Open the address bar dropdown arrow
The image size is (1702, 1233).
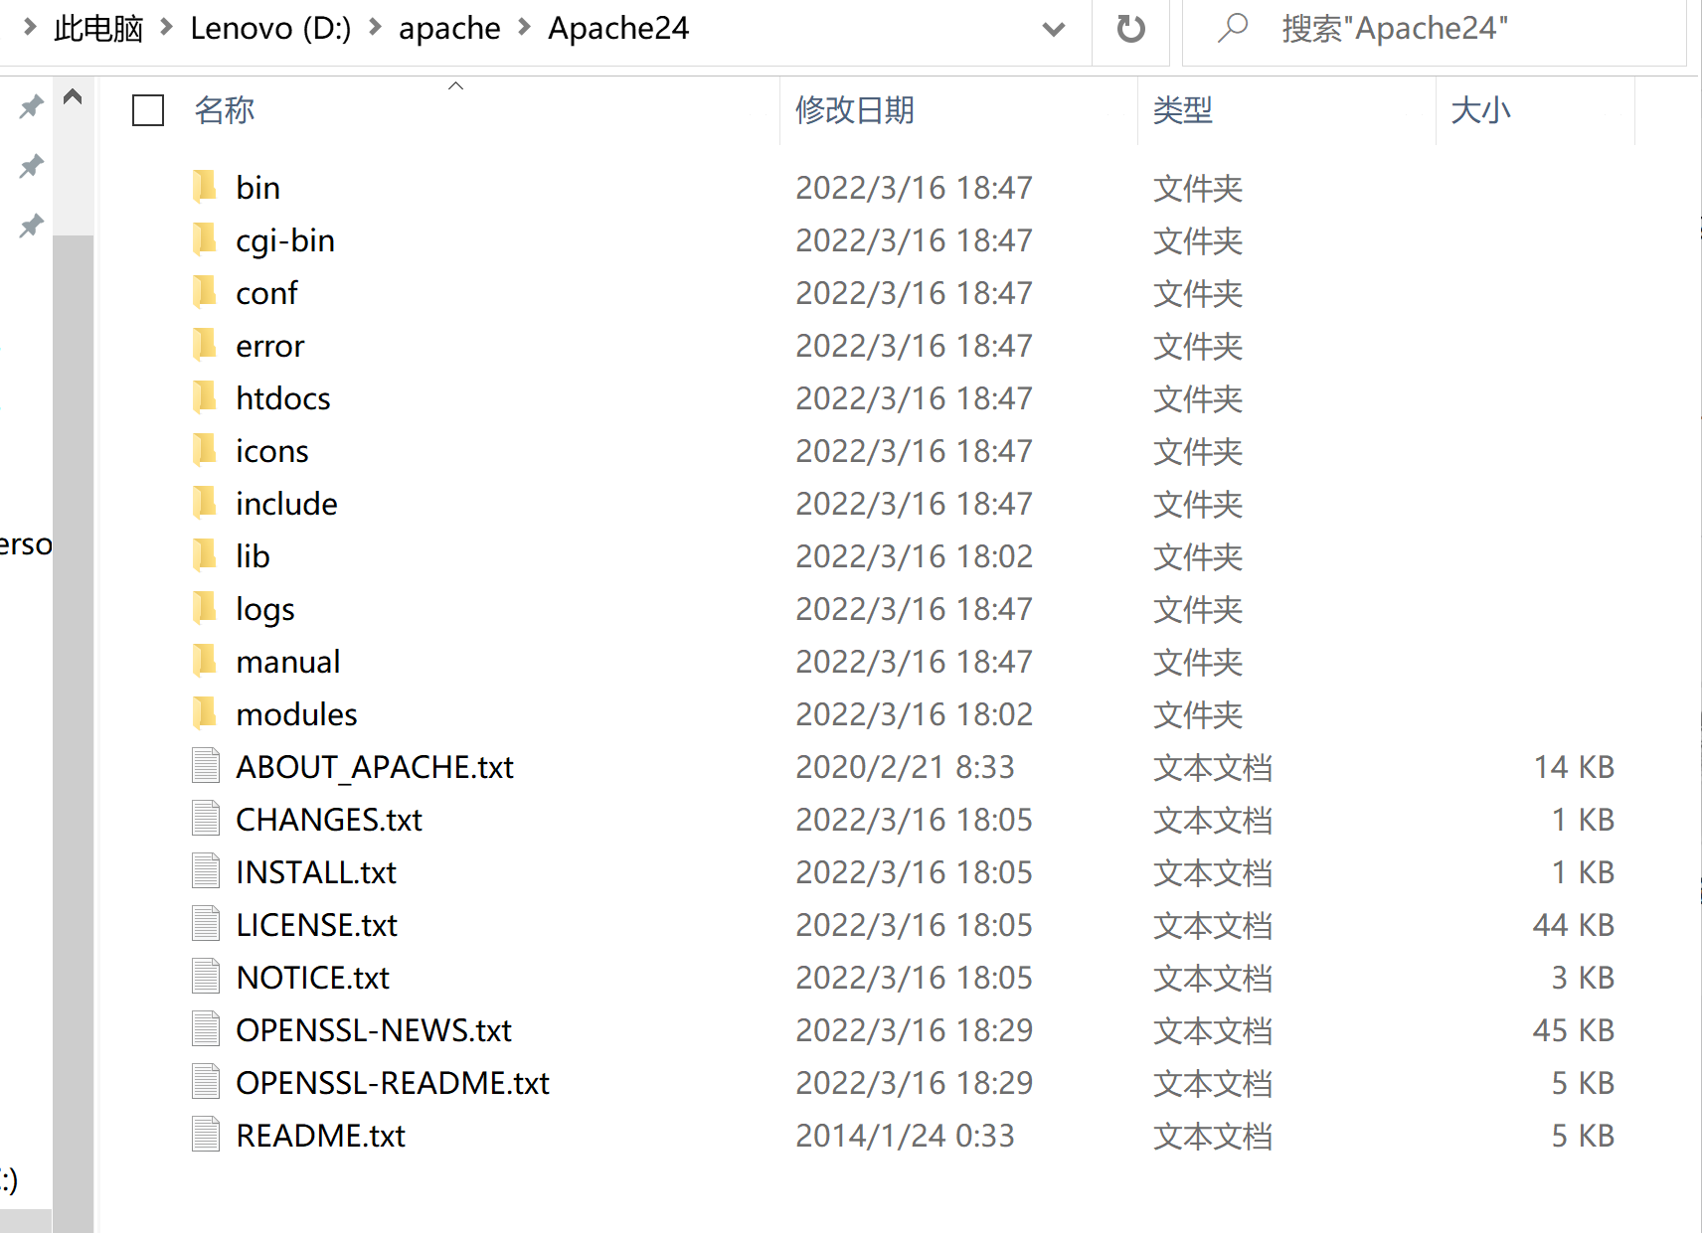point(1053,30)
